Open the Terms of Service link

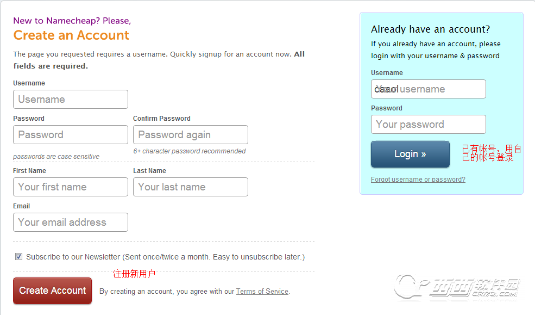click(262, 292)
